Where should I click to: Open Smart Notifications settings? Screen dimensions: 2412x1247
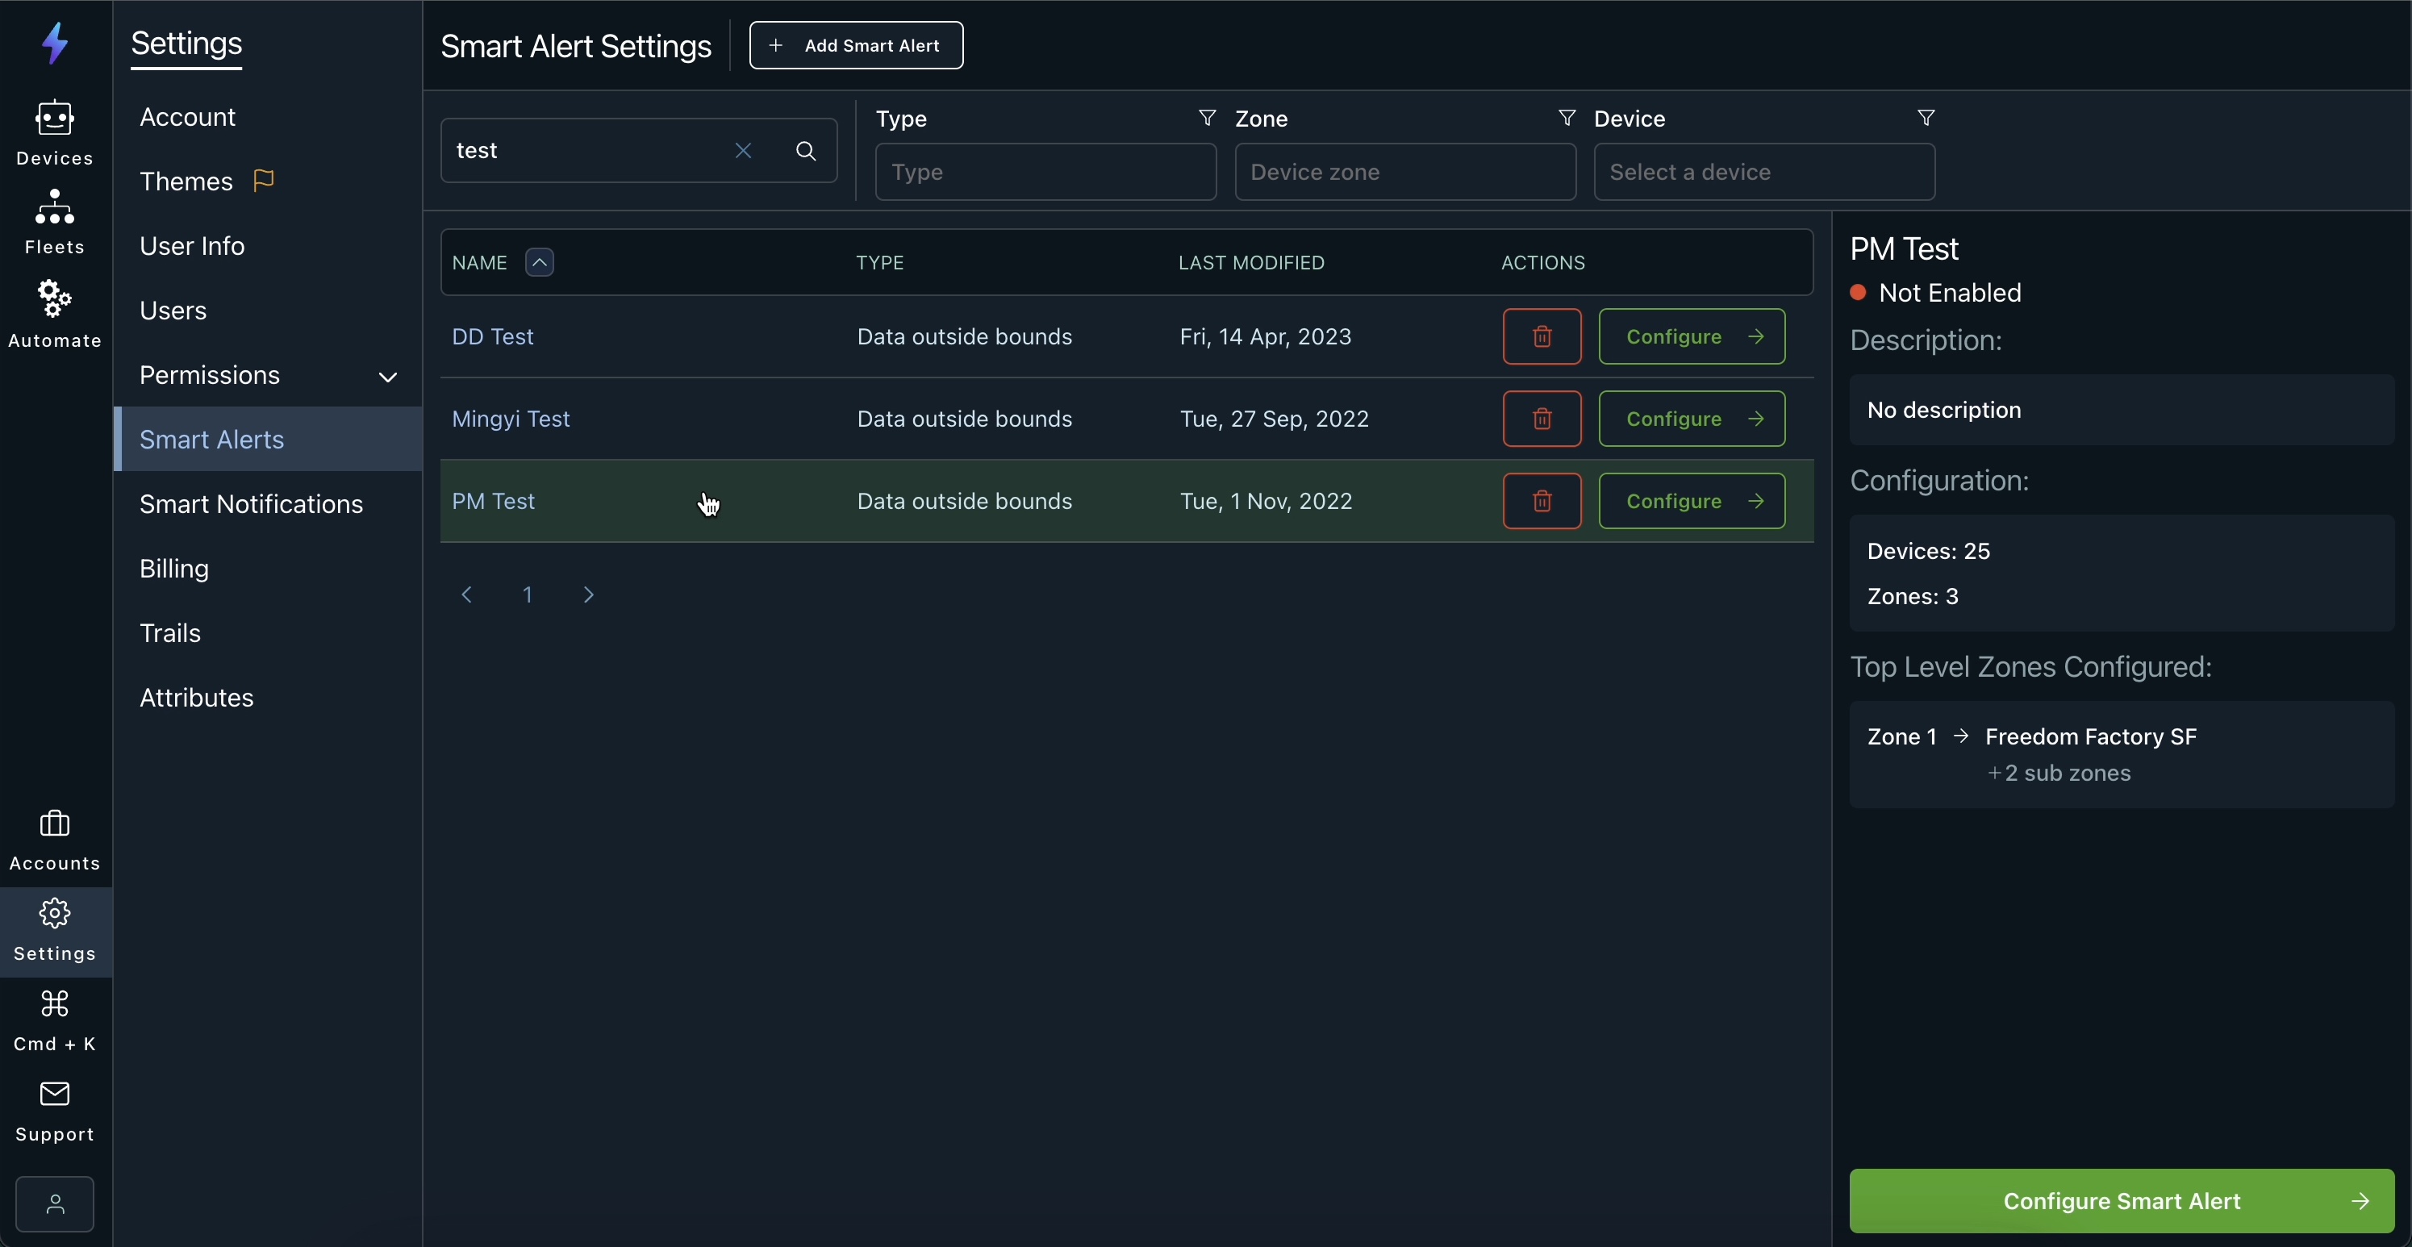pyautogui.click(x=251, y=505)
